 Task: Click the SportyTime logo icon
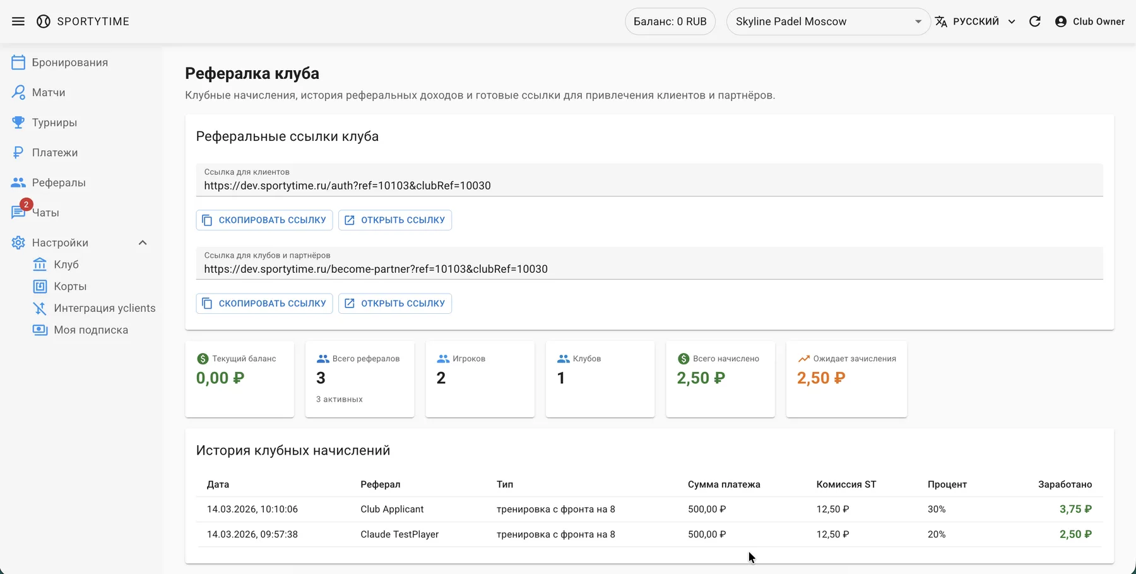pyautogui.click(x=44, y=21)
